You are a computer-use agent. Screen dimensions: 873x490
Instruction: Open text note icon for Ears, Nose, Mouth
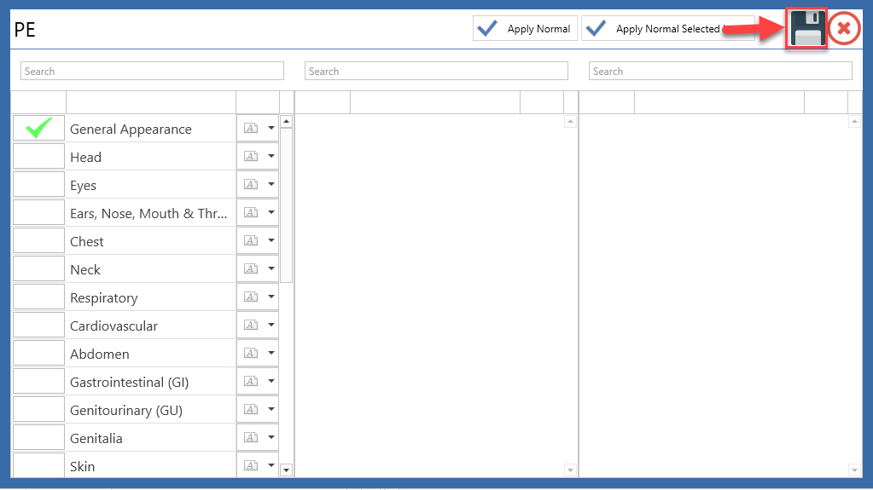[251, 212]
